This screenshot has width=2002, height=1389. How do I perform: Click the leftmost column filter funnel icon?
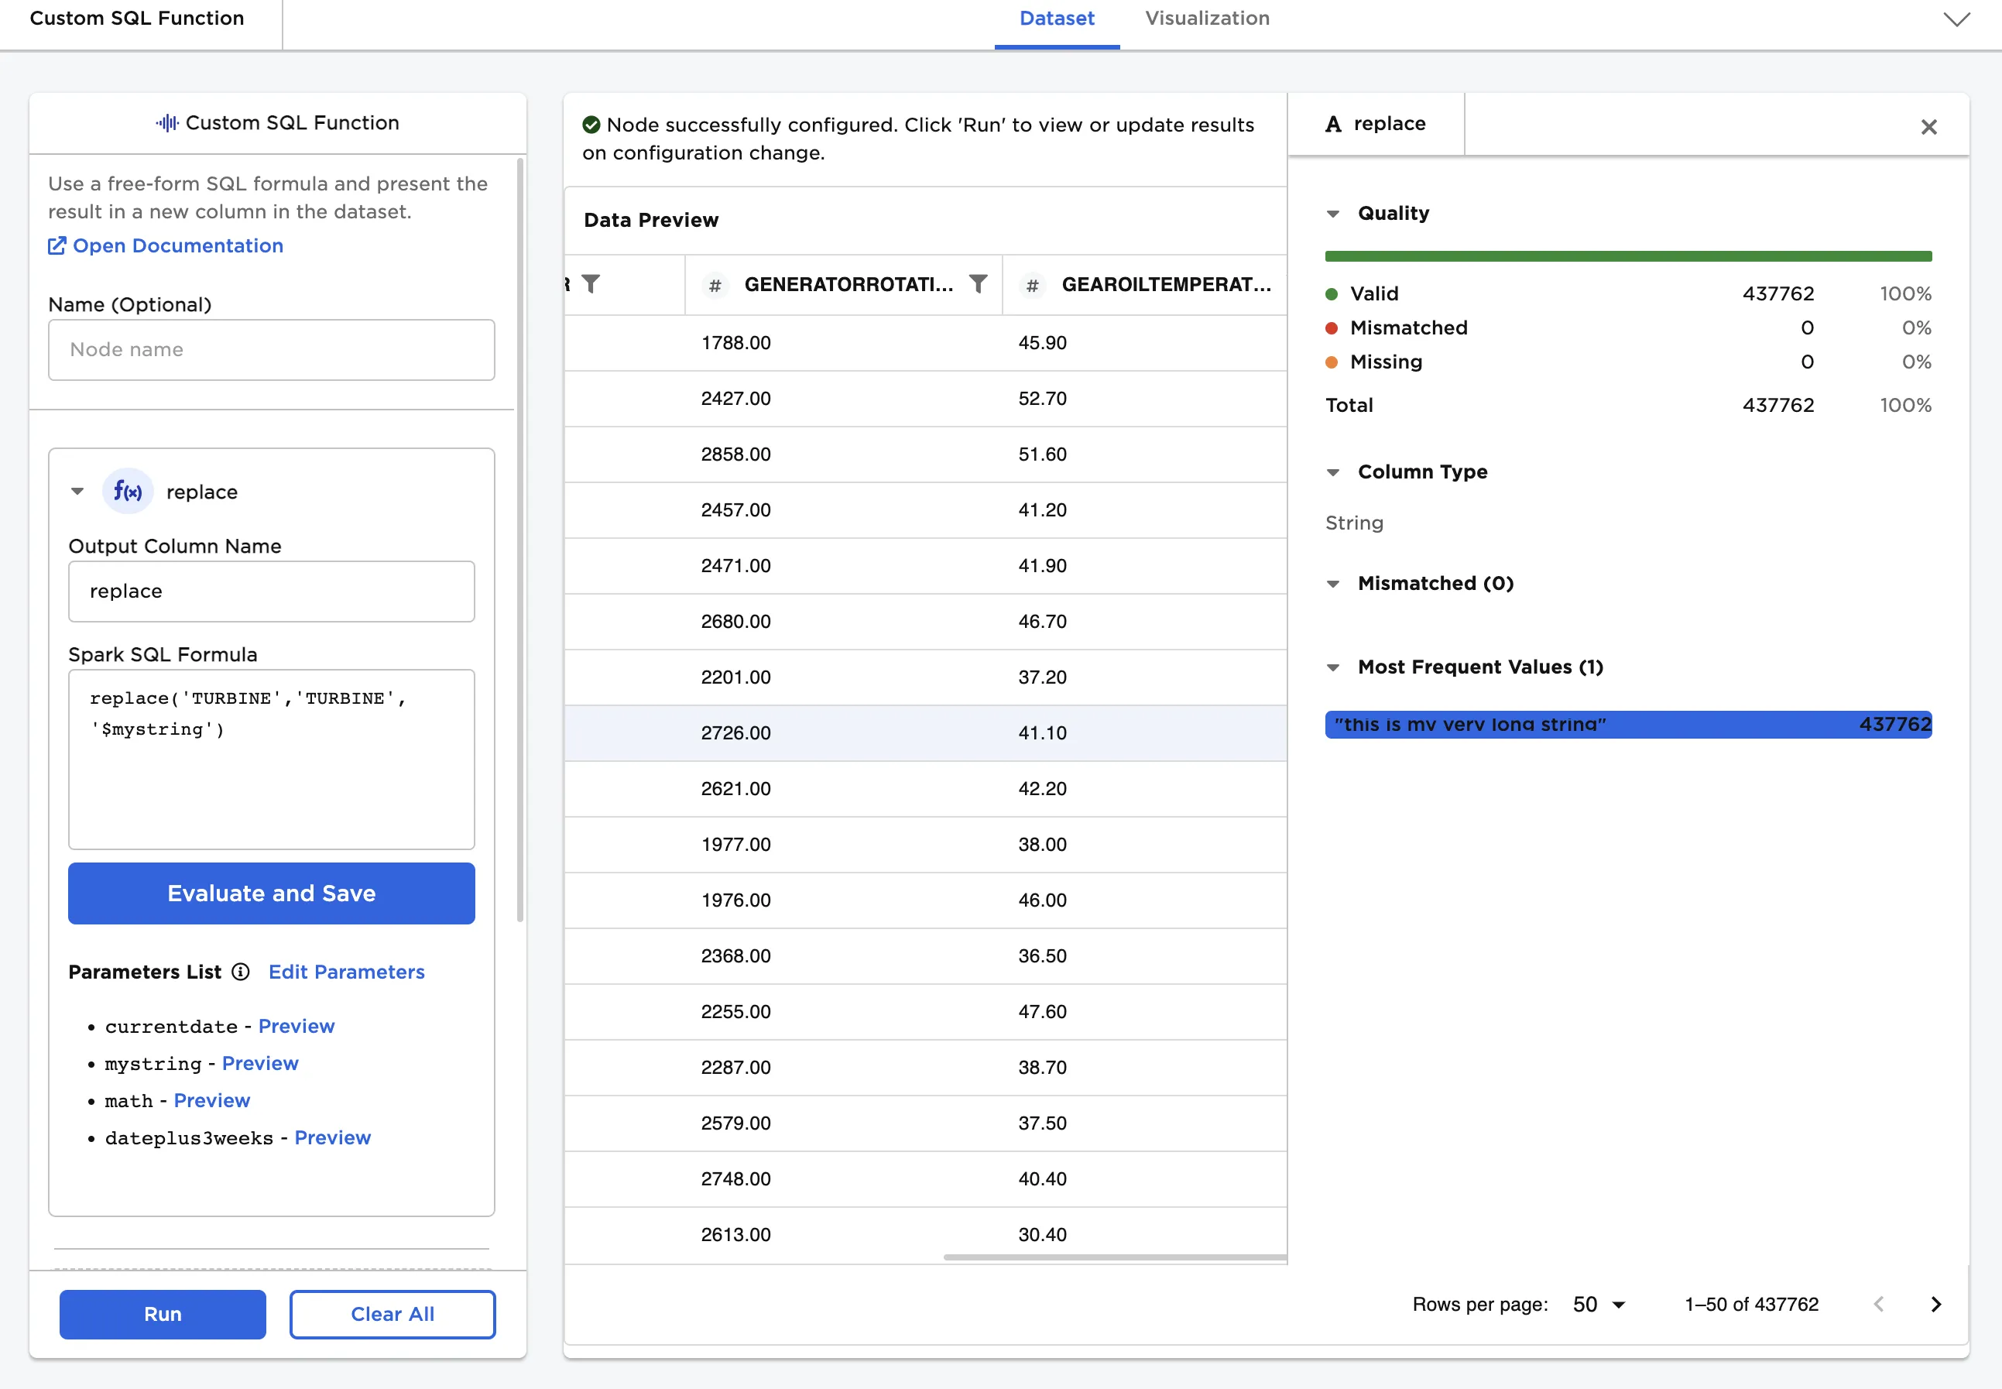point(591,285)
